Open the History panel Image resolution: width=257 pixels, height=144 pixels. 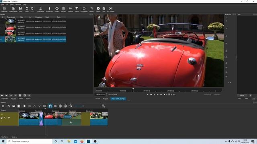[x=92, y=10]
